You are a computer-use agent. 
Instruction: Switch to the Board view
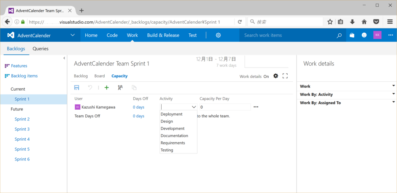[x=100, y=76]
